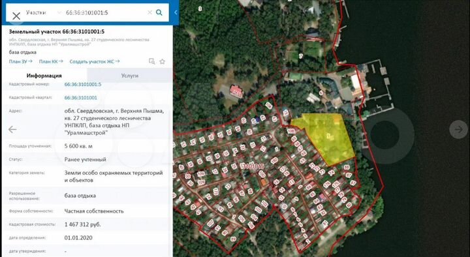Switch to the Услуги tab
Screen dimensions: 470x257
coord(130,76)
